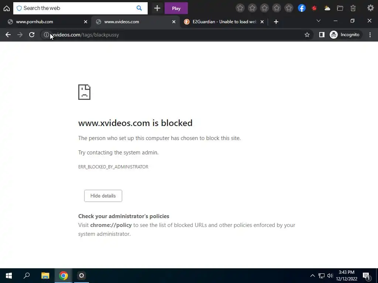The width and height of the screenshot is (378, 283).
Task: View site information icon in address bar
Action: pos(46,35)
